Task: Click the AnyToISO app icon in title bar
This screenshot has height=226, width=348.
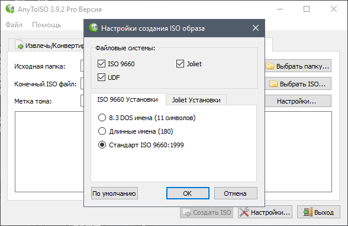Action: [x=10, y=9]
